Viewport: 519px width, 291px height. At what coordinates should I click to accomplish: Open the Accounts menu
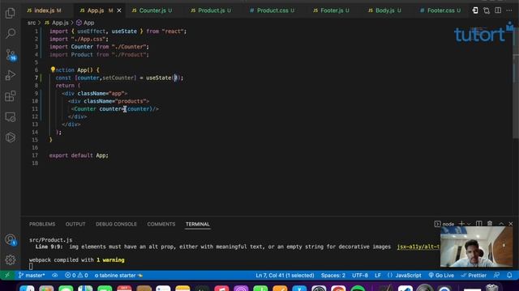click(x=11, y=239)
